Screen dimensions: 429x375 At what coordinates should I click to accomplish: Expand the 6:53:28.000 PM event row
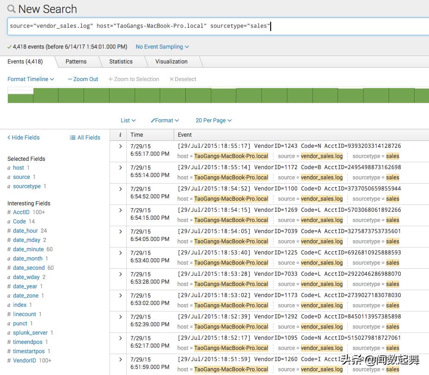[x=120, y=274]
